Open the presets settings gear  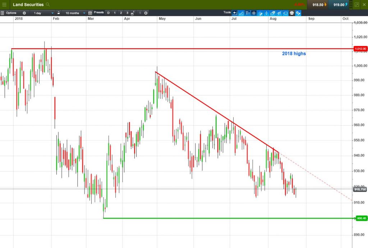[146, 13]
